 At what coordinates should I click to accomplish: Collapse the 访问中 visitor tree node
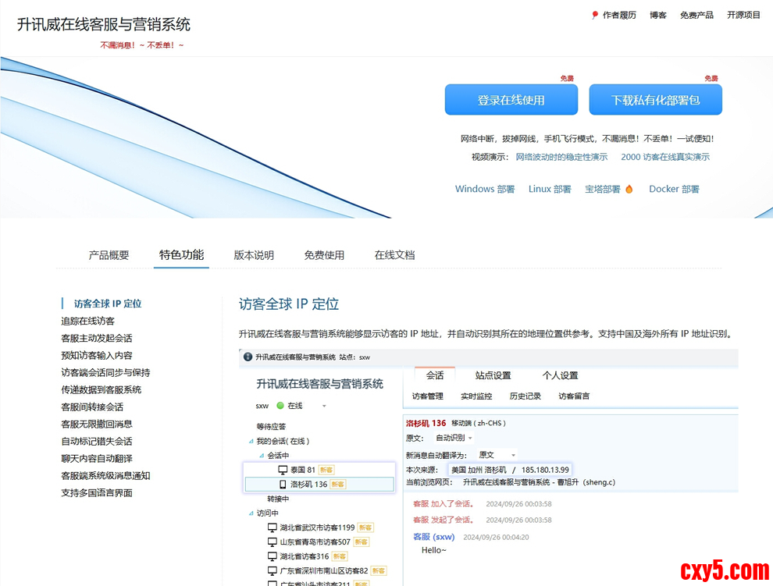251,513
